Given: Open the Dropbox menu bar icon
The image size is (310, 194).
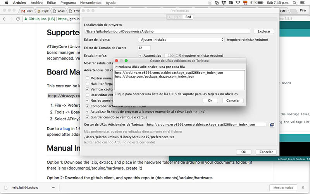Looking at the screenshot, I should 224,3.
